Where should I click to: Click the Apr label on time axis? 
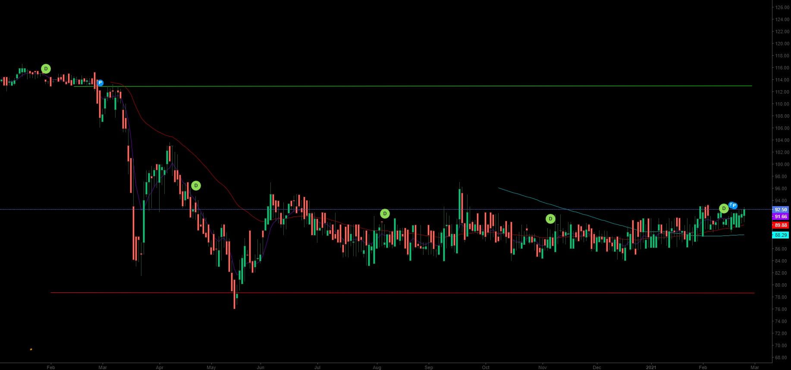coord(160,367)
